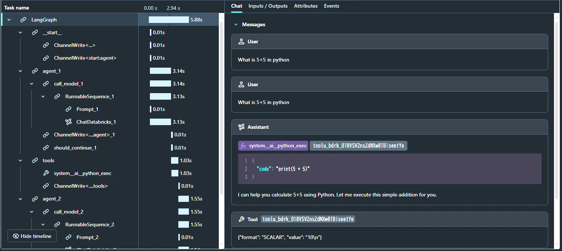562x251 pixels.
Task: Click the tool call ID chip in Tool message
Action: 308,219
